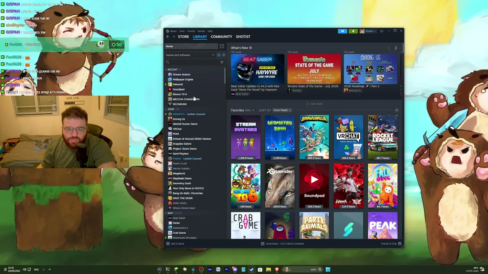488x274 pixels.
Task: Open File Explorer folder on the taskbar
Action: point(268,269)
